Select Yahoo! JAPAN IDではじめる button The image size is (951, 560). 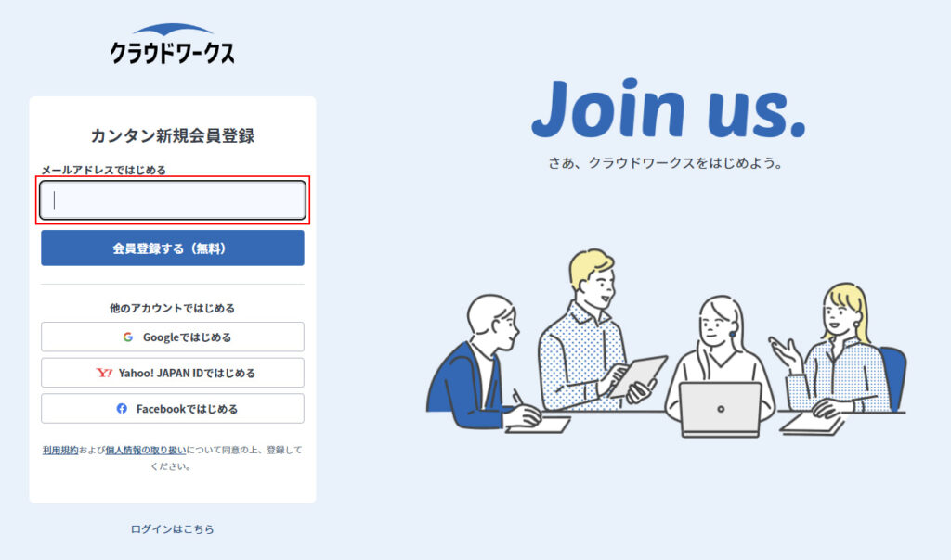(173, 373)
